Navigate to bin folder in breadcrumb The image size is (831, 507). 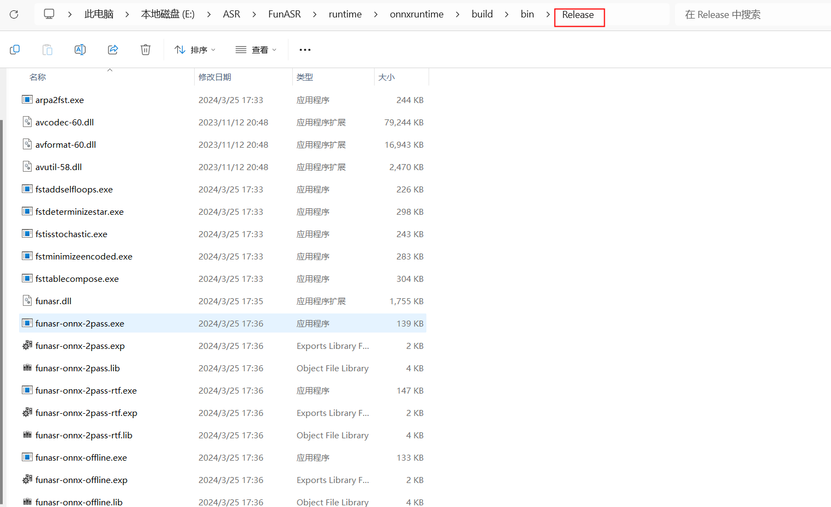[x=527, y=14]
